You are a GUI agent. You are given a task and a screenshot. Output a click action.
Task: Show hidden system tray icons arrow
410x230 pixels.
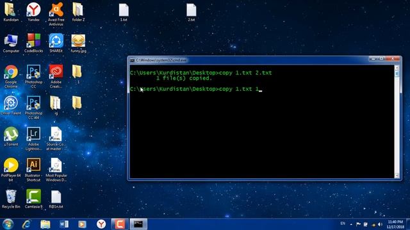351,224
